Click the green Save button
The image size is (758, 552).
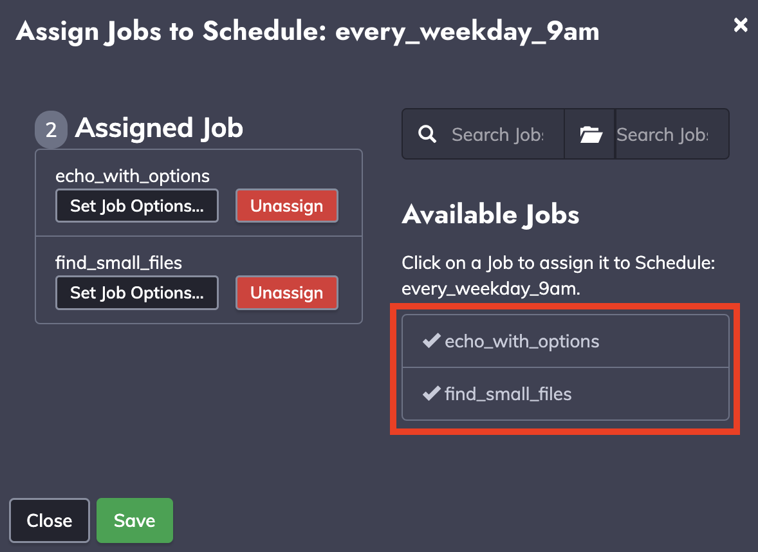(x=135, y=520)
